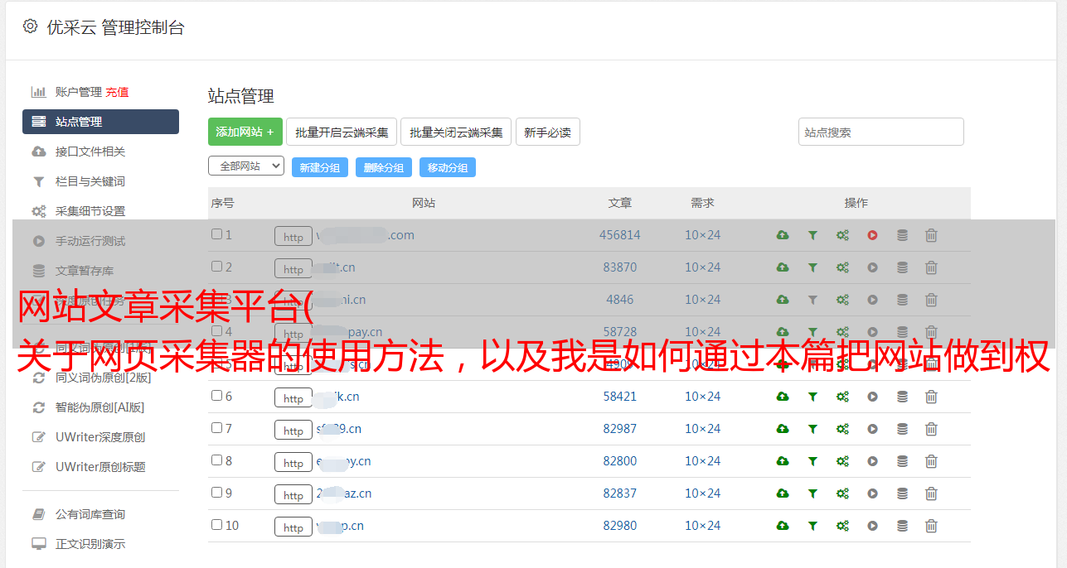This screenshot has height=568, width=1067.
Task: Click the 文章 column header
Action: click(x=620, y=203)
